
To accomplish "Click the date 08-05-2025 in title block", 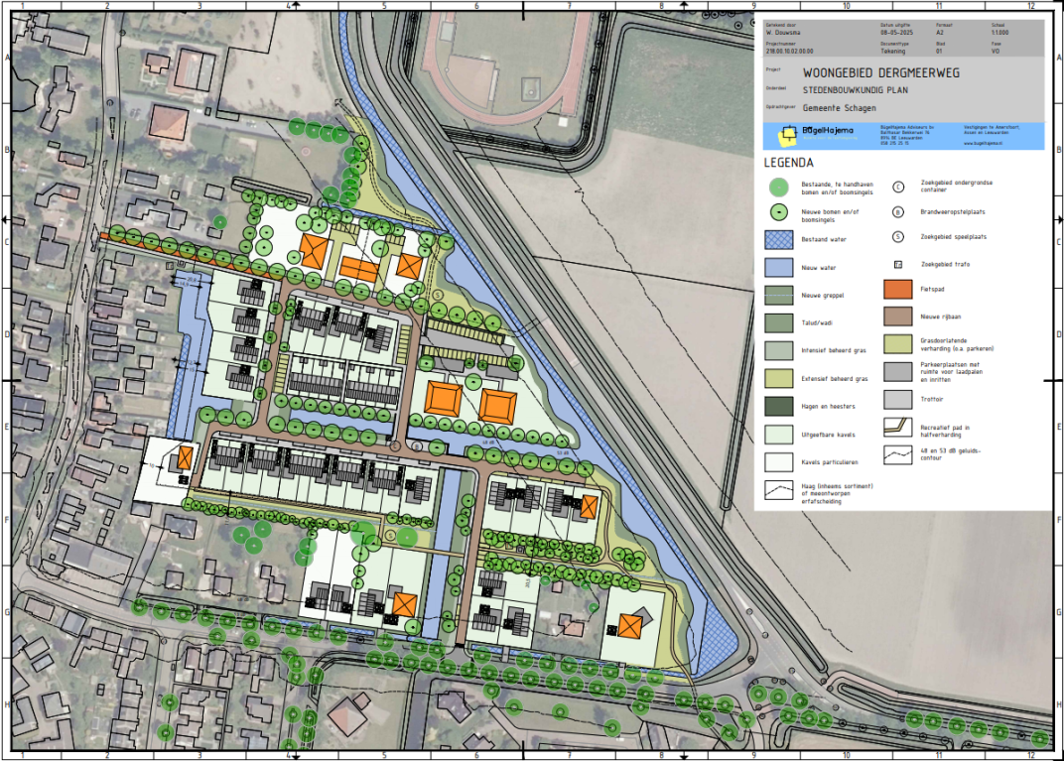I will tap(894, 32).
